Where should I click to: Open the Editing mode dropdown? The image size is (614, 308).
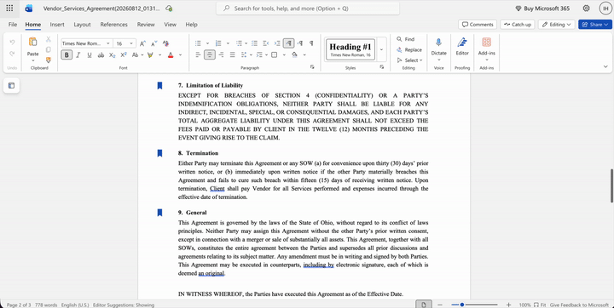pos(556,24)
